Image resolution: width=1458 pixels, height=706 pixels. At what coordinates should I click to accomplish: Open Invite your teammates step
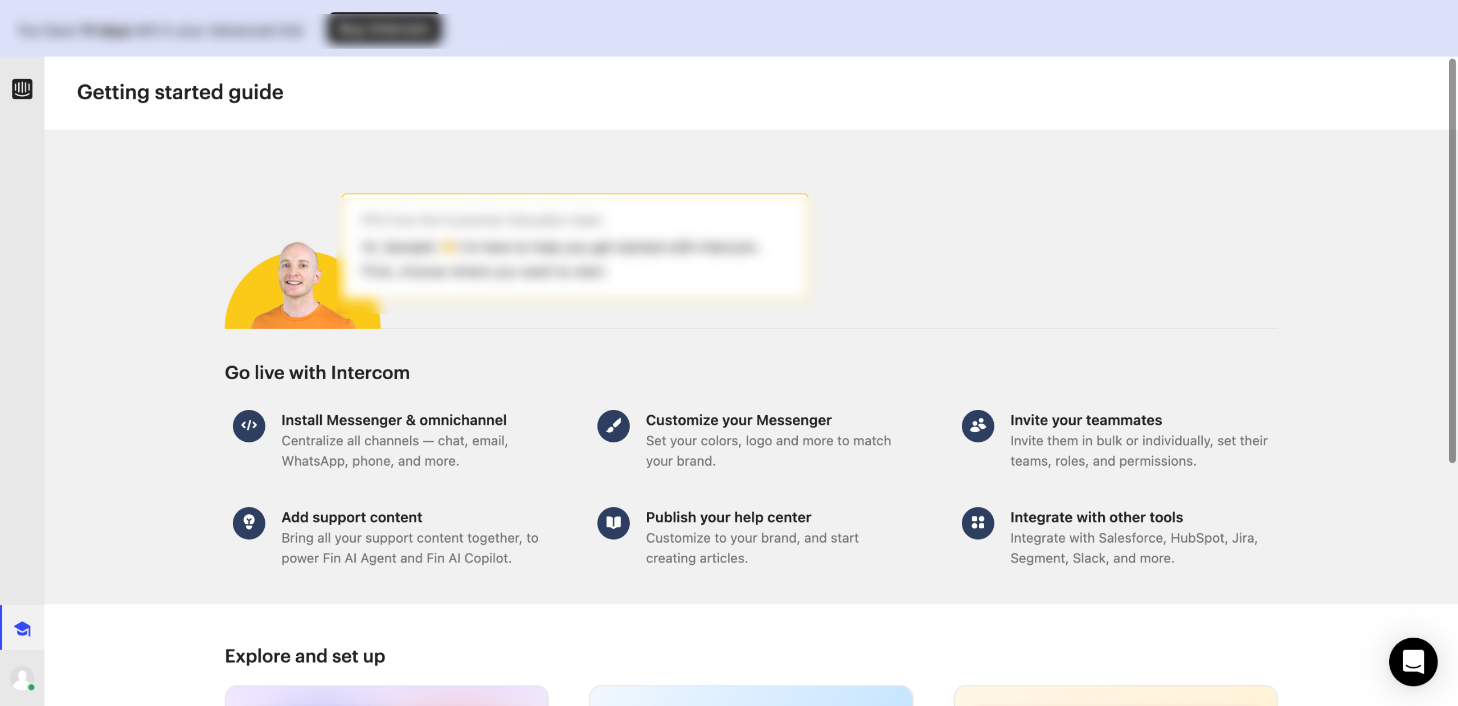pyautogui.click(x=1086, y=420)
